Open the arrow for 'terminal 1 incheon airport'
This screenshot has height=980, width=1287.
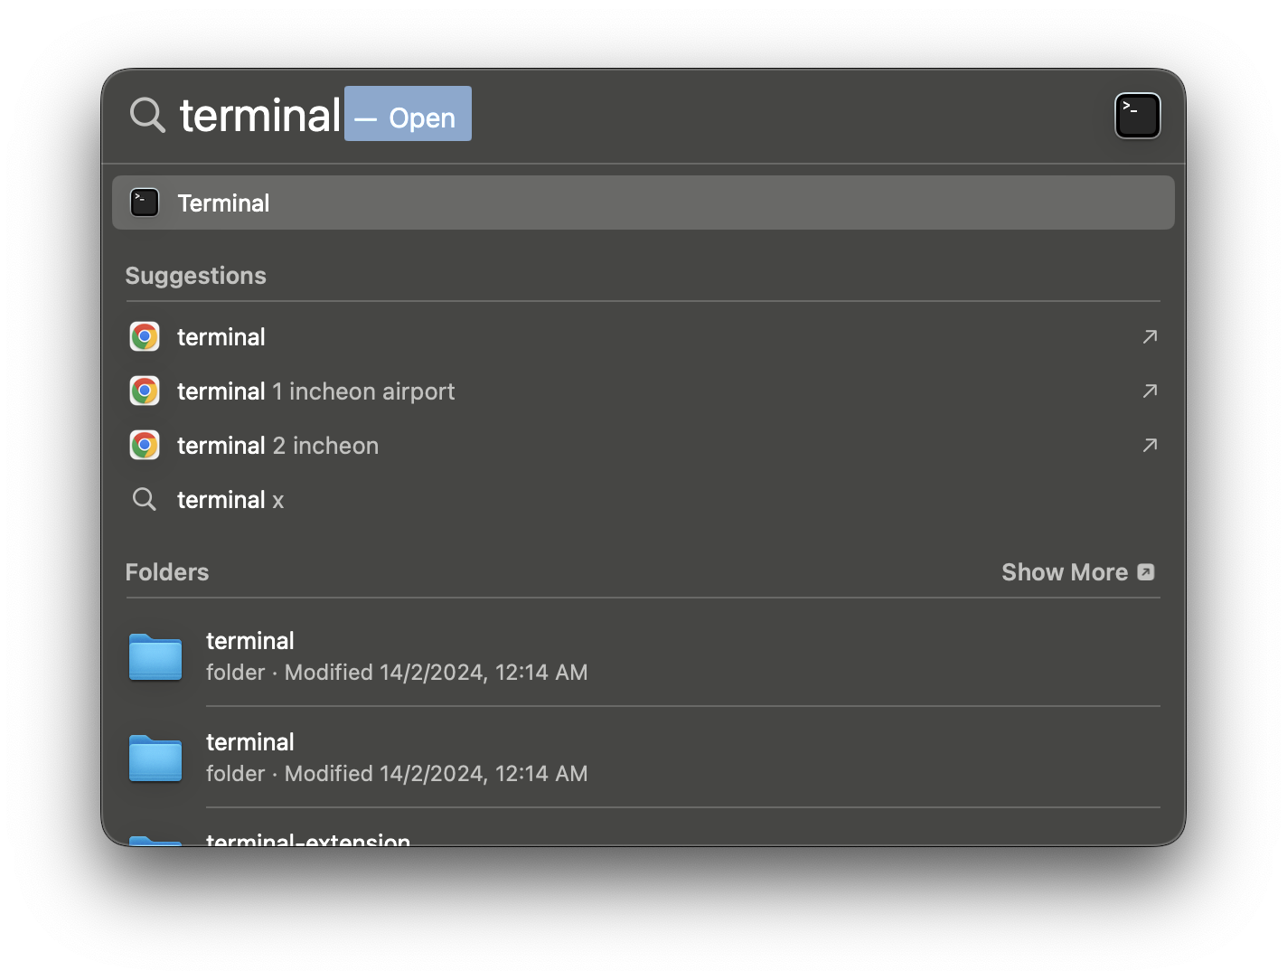pyautogui.click(x=1150, y=391)
